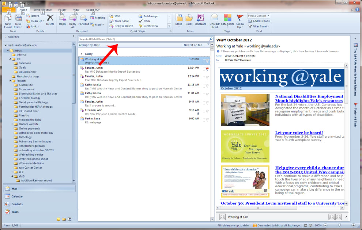Run the Team E-mail quick step
Screen dimensions: 362x230
coord(119,21)
